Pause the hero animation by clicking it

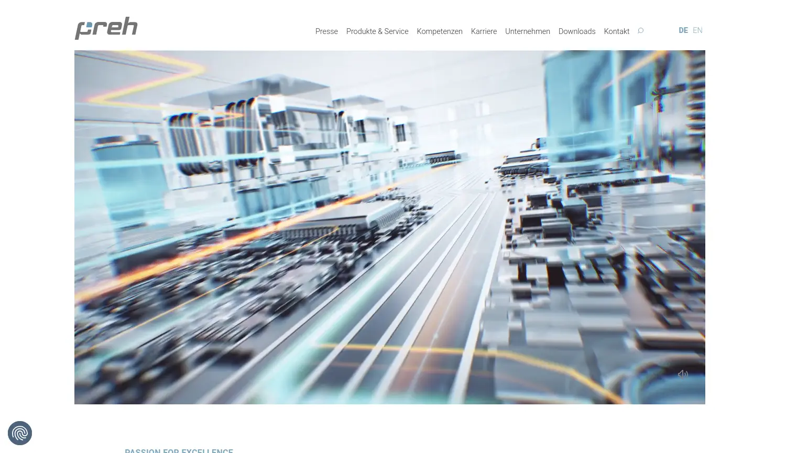(390, 227)
